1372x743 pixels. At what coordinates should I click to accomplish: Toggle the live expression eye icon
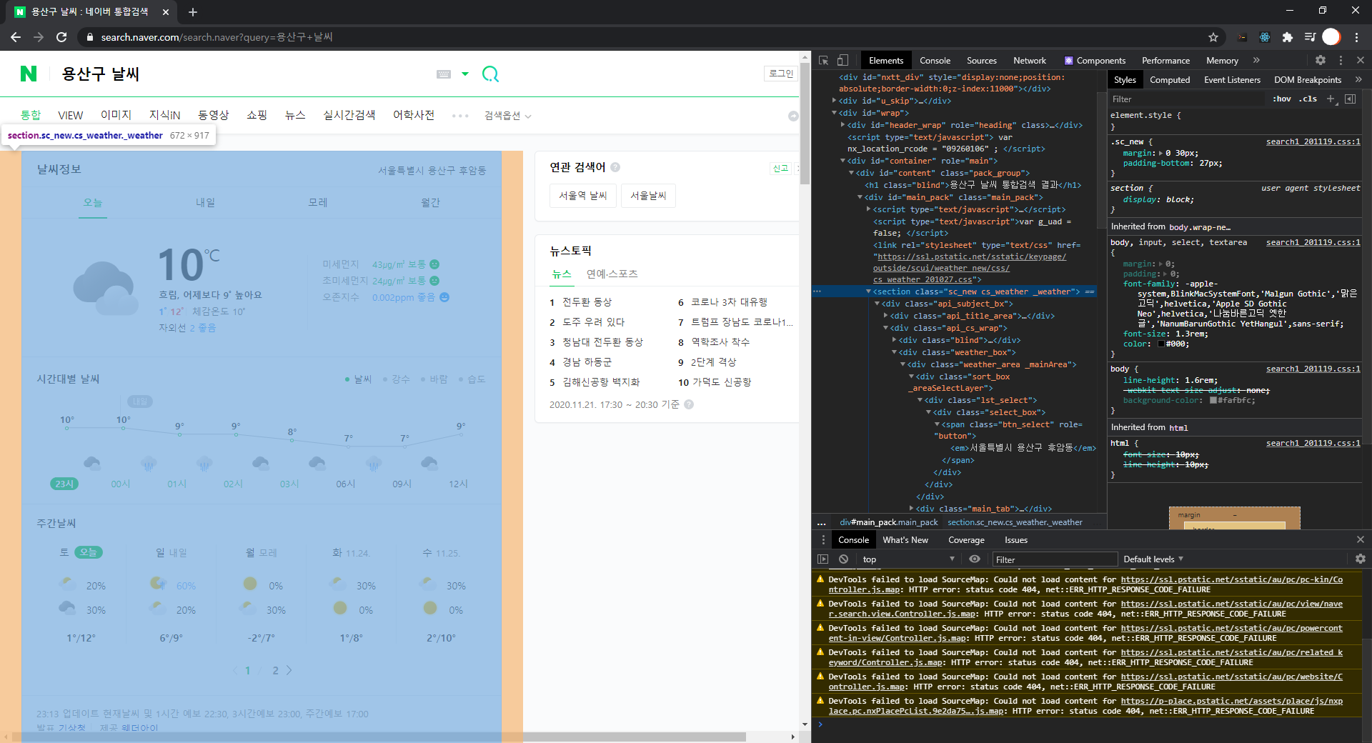(974, 559)
